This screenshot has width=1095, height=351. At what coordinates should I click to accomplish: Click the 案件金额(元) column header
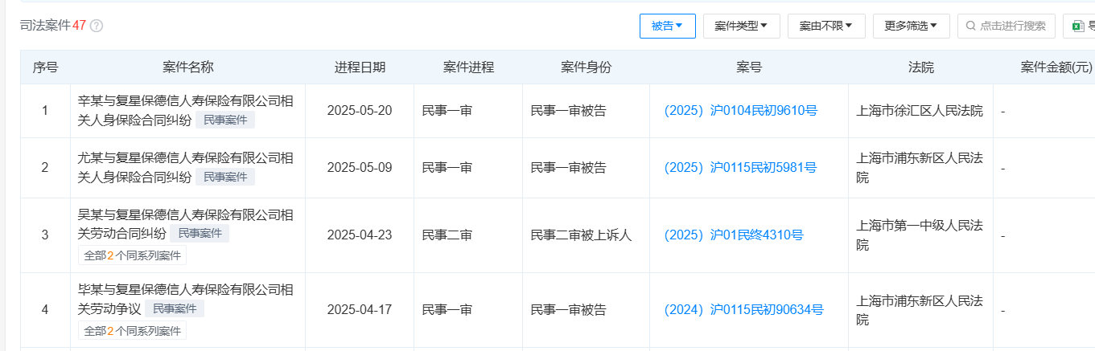[1056, 67]
